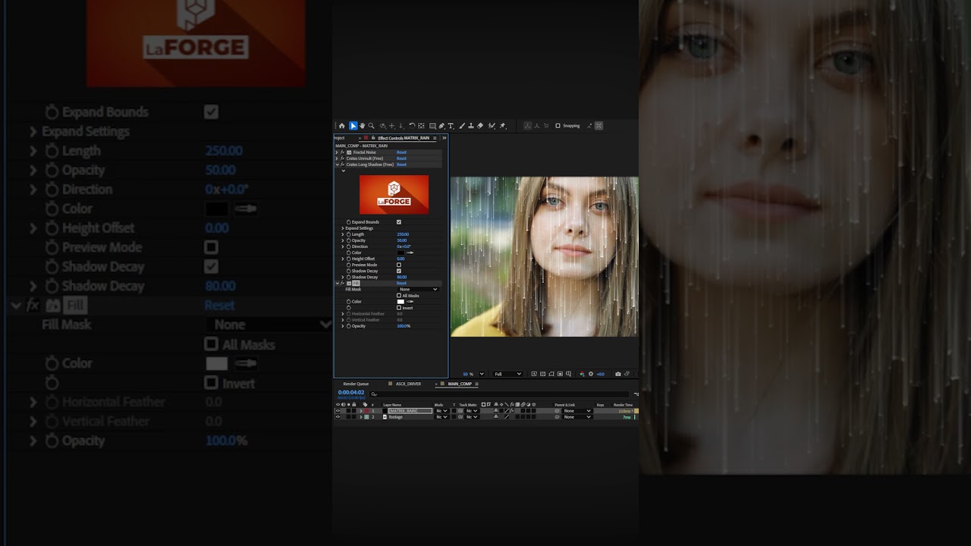Select the Hand tool
This screenshot has height=546, width=971.
point(363,126)
